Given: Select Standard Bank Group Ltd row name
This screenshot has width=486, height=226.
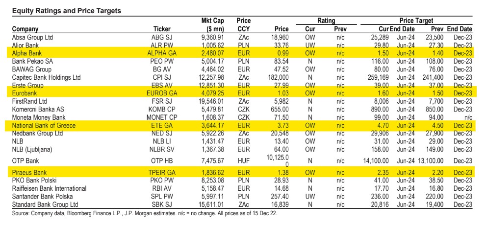Looking at the screenshot, I should click(x=45, y=204).
